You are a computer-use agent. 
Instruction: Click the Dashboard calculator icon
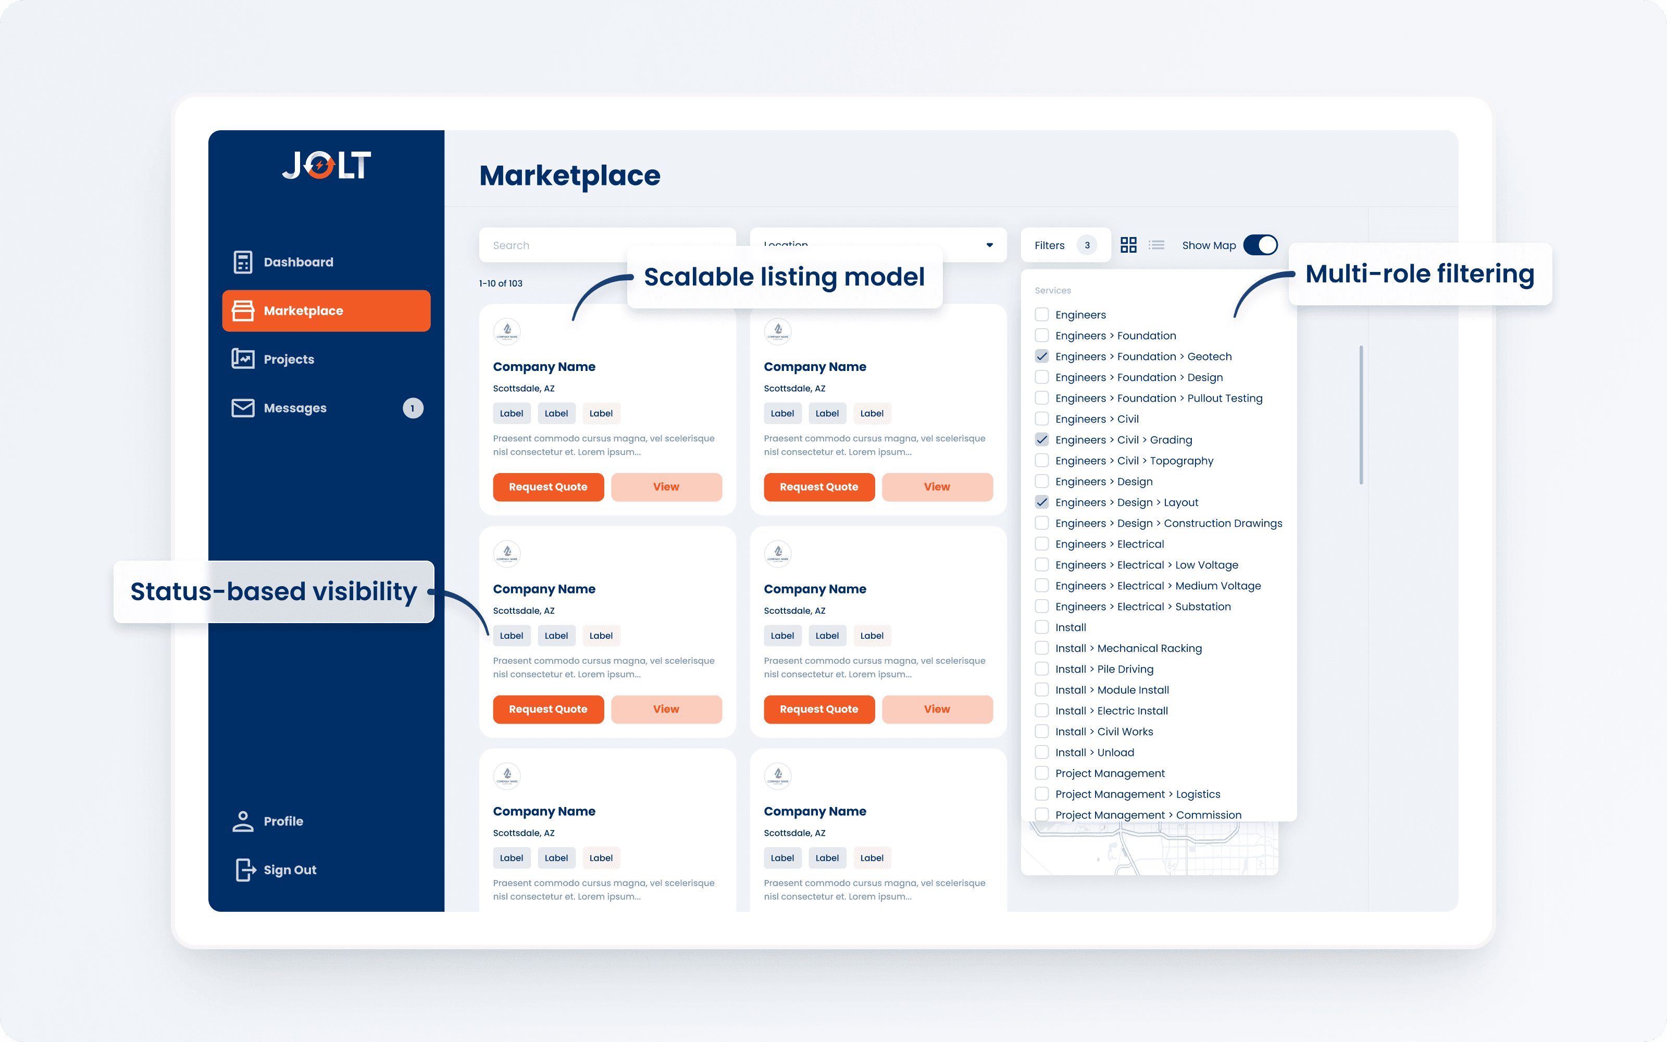tap(242, 262)
